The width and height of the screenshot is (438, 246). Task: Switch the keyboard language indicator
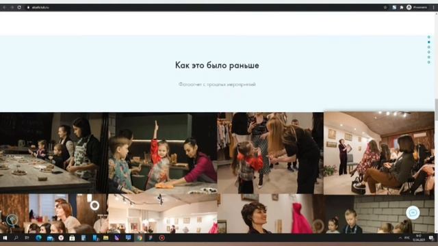[x=407, y=238]
